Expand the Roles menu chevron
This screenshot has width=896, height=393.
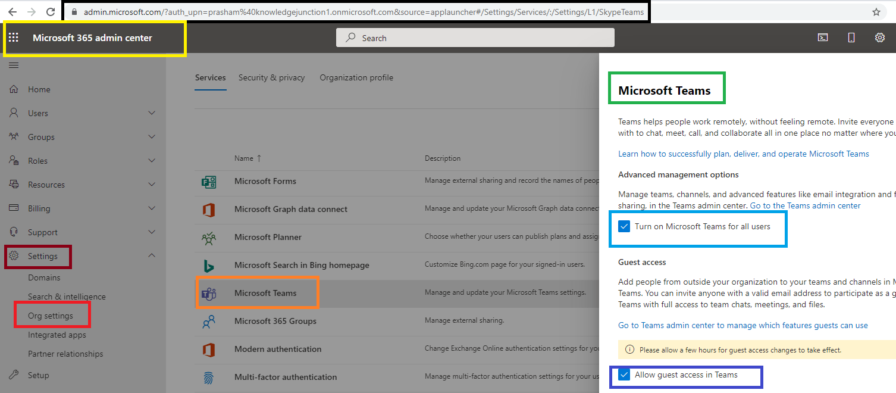click(x=152, y=160)
